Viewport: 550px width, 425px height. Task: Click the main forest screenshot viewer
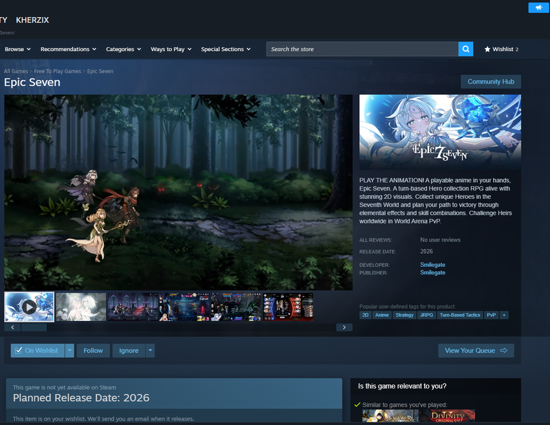pos(178,192)
